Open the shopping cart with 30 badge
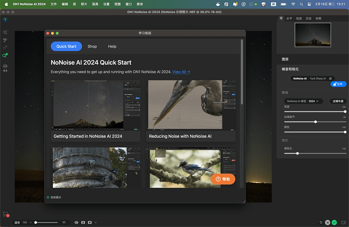The image size is (349, 227). click(x=6, y=214)
